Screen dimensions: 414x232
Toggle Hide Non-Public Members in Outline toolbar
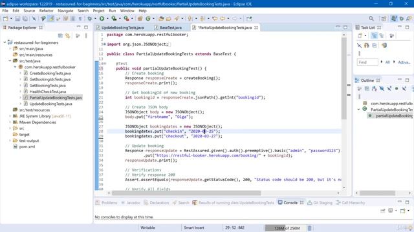[x=397, y=89]
